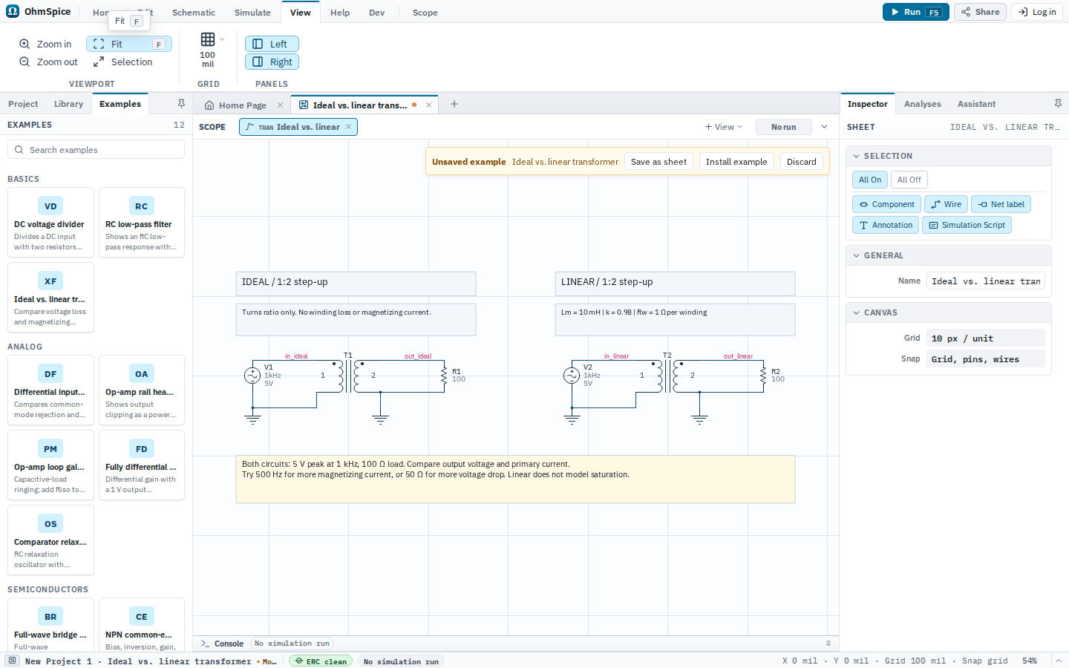Run the simulation

click(915, 12)
